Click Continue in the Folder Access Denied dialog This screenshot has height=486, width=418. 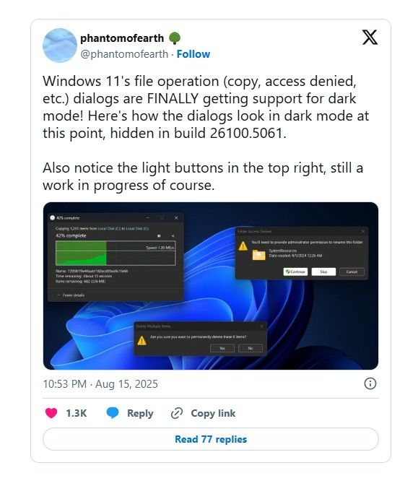(x=295, y=272)
